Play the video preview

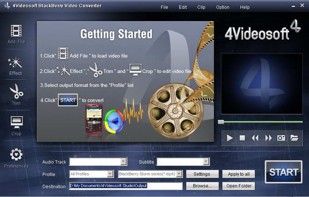point(230,138)
